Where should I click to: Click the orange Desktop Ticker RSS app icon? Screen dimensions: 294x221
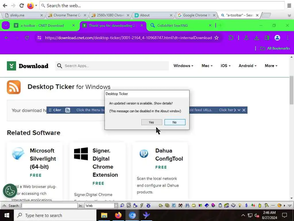(14, 87)
